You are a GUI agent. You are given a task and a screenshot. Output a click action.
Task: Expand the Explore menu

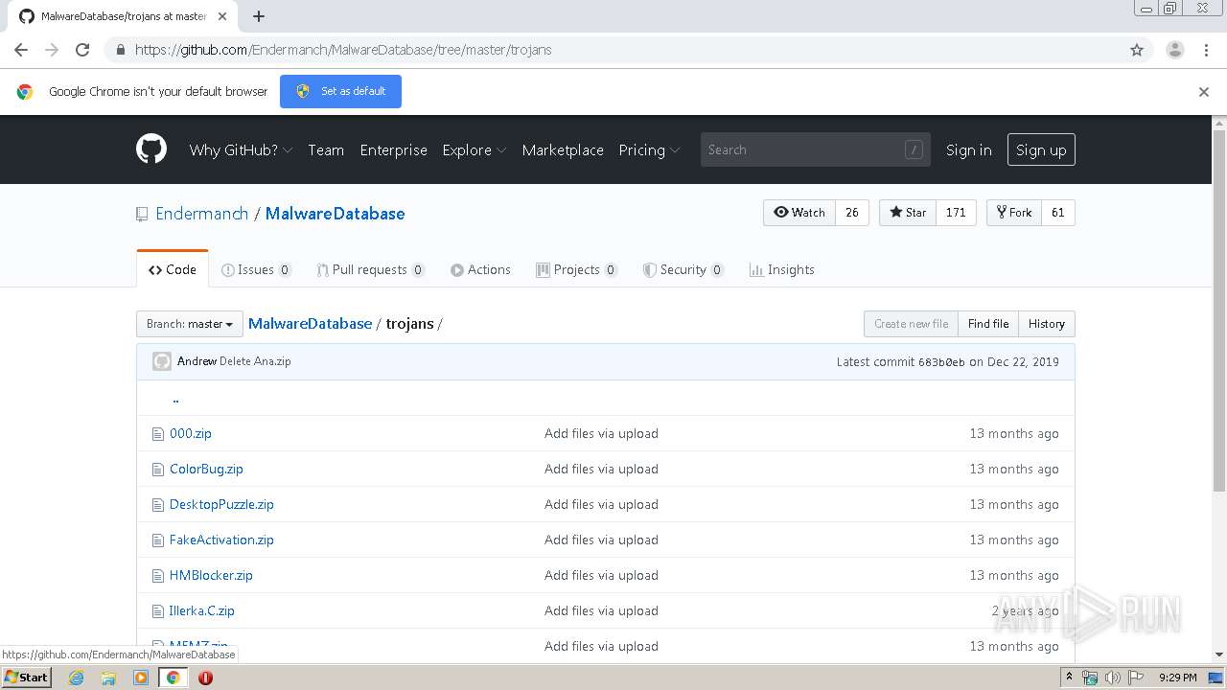(474, 149)
